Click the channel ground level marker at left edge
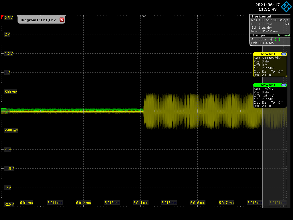293x220 pixels. pos(5,111)
